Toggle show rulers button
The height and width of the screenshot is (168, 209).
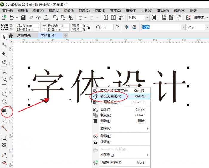[164, 18]
